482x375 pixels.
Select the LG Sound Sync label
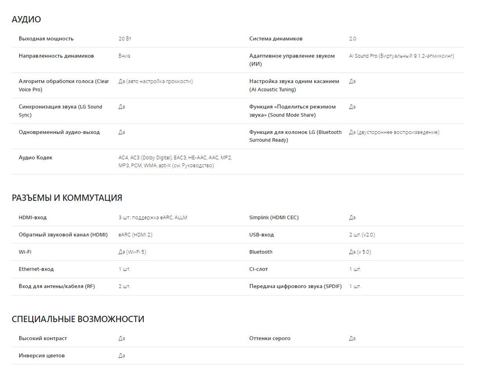coord(60,111)
